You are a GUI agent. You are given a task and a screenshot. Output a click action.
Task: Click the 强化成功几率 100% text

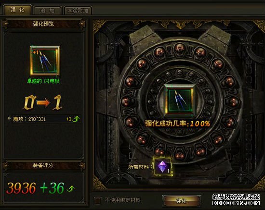click(x=177, y=124)
